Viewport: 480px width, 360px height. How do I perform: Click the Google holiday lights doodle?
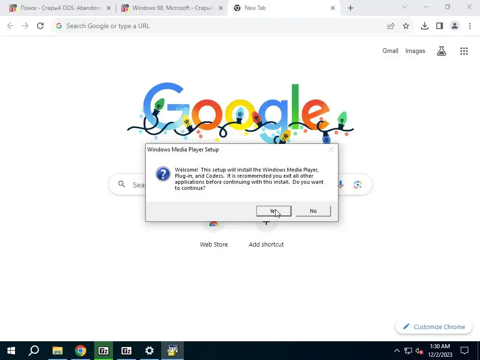240,113
